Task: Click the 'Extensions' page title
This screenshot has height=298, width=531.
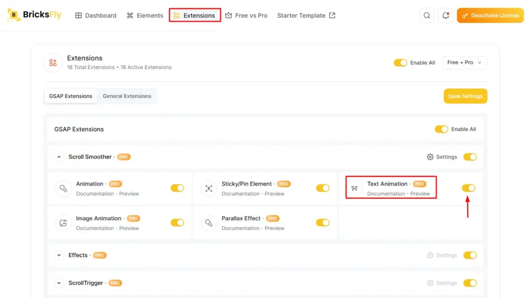Action: (x=85, y=58)
